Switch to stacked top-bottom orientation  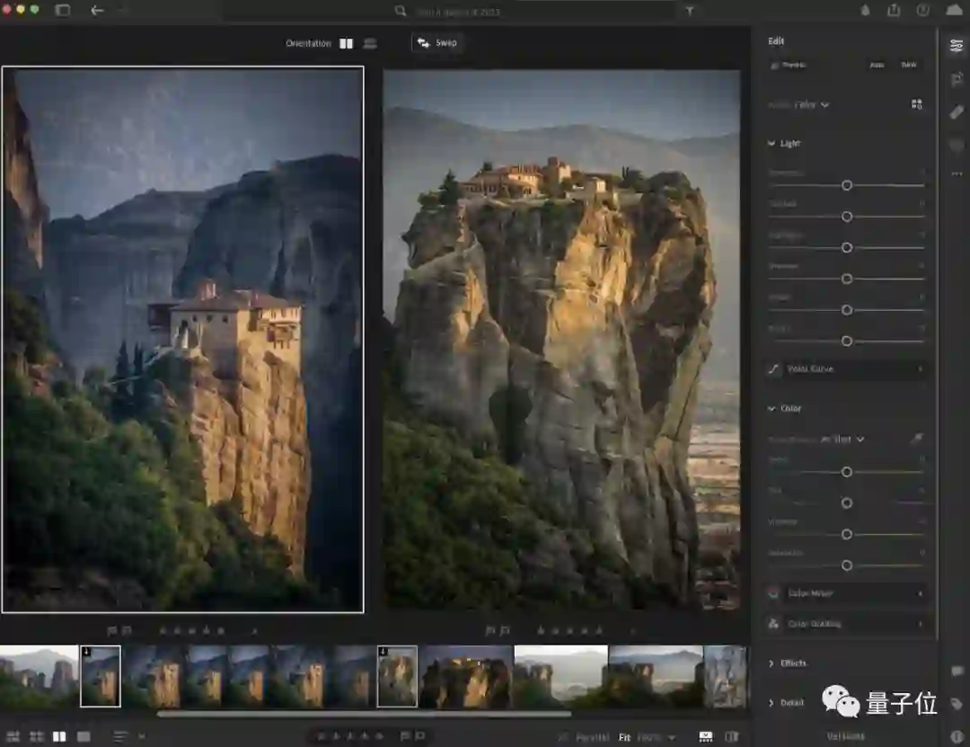tap(370, 43)
